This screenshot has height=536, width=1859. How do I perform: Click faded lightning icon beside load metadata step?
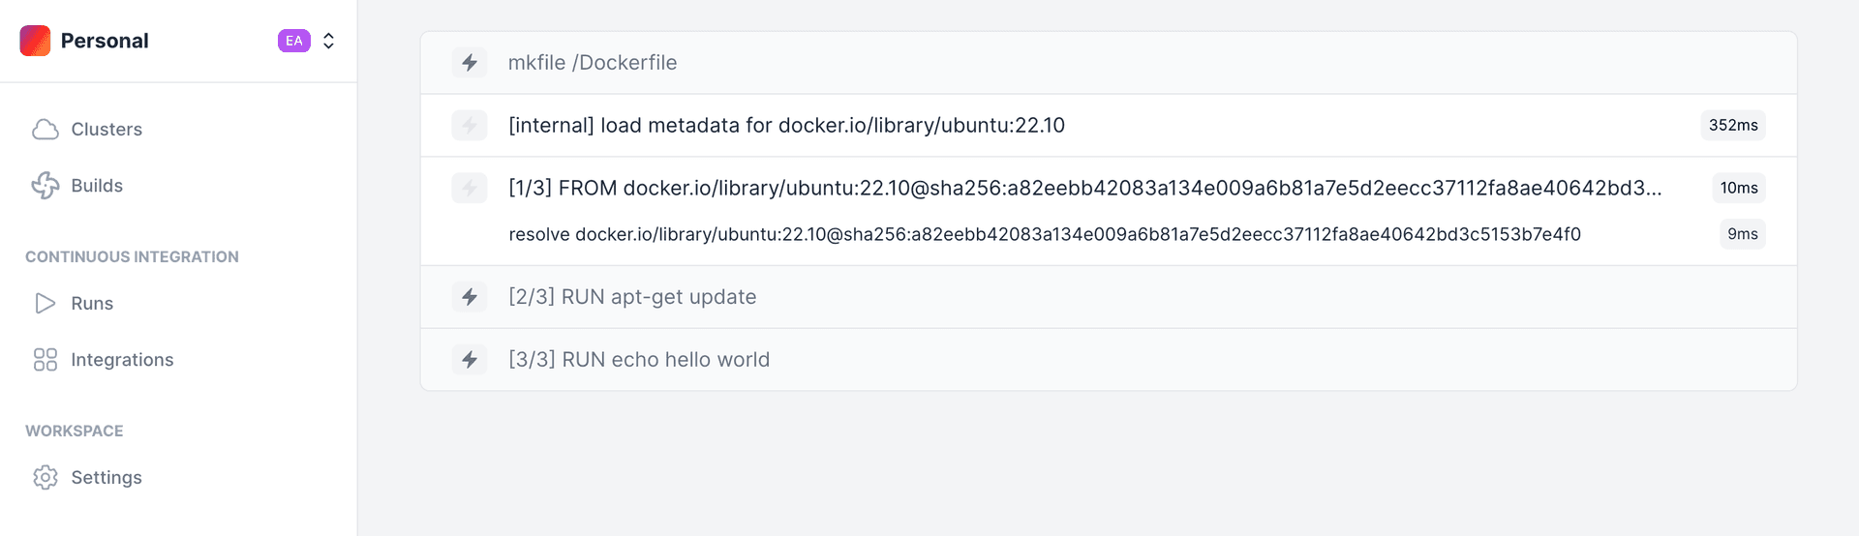(470, 126)
